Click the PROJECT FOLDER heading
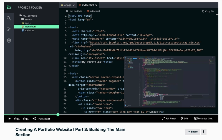Image resolution: width=222 pixels, height=140 pixels. pyautogui.click(x=30, y=7)
